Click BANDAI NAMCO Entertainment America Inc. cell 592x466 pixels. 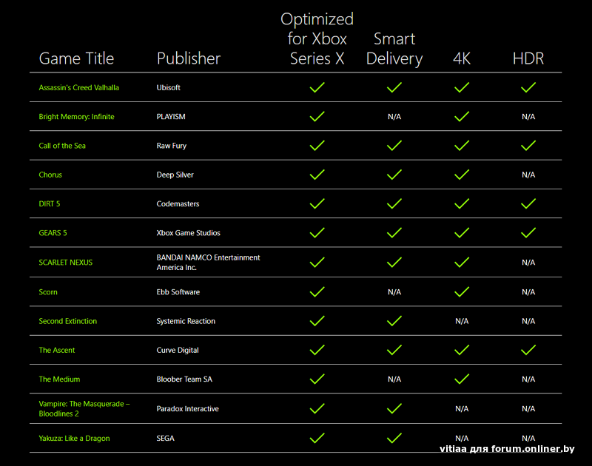(209, 263)
